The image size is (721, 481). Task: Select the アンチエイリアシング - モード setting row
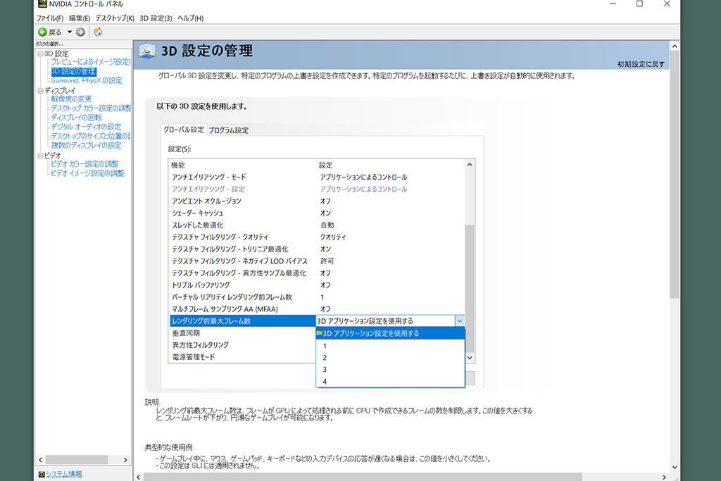pyautogui.click(x=317, y=177)
